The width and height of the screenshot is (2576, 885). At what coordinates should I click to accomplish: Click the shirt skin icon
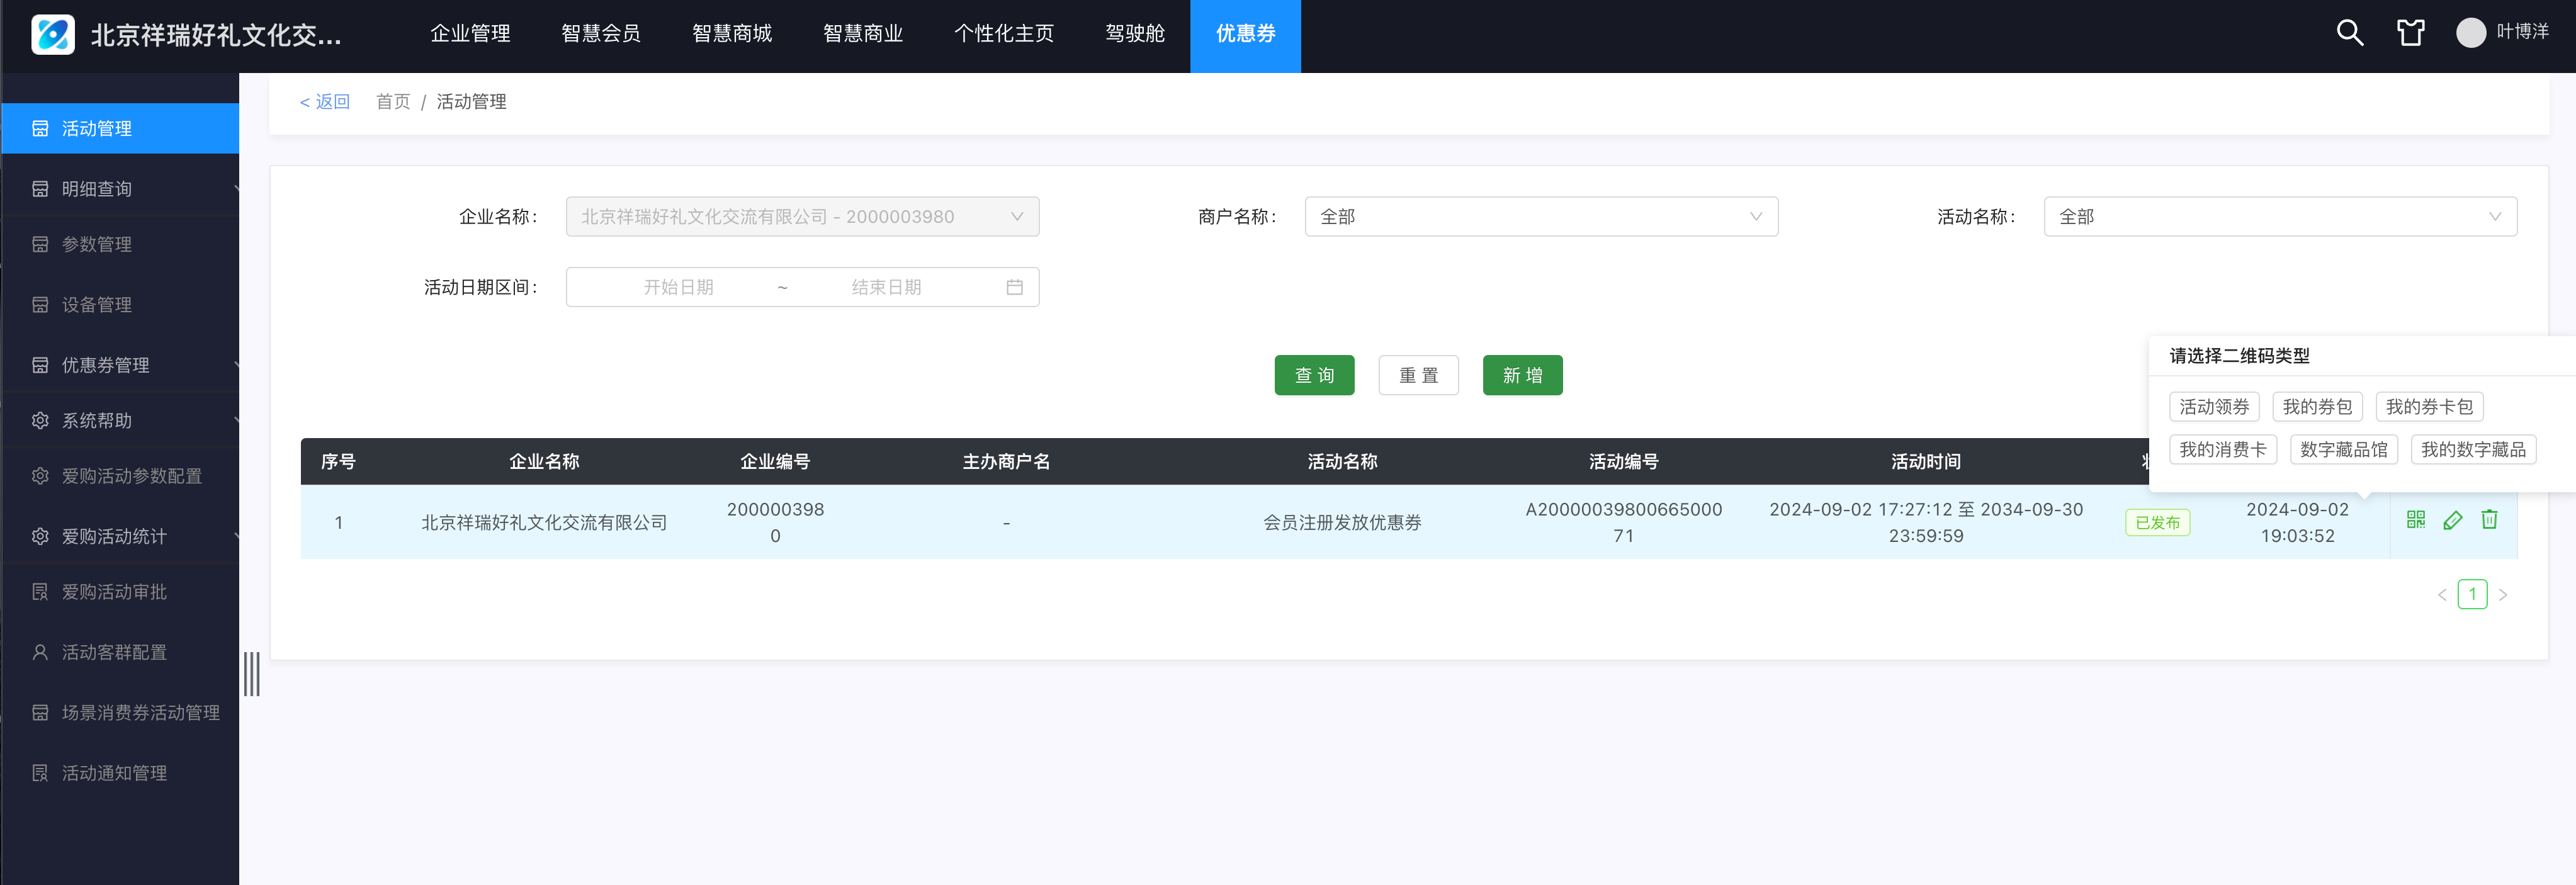[2410, 33]
